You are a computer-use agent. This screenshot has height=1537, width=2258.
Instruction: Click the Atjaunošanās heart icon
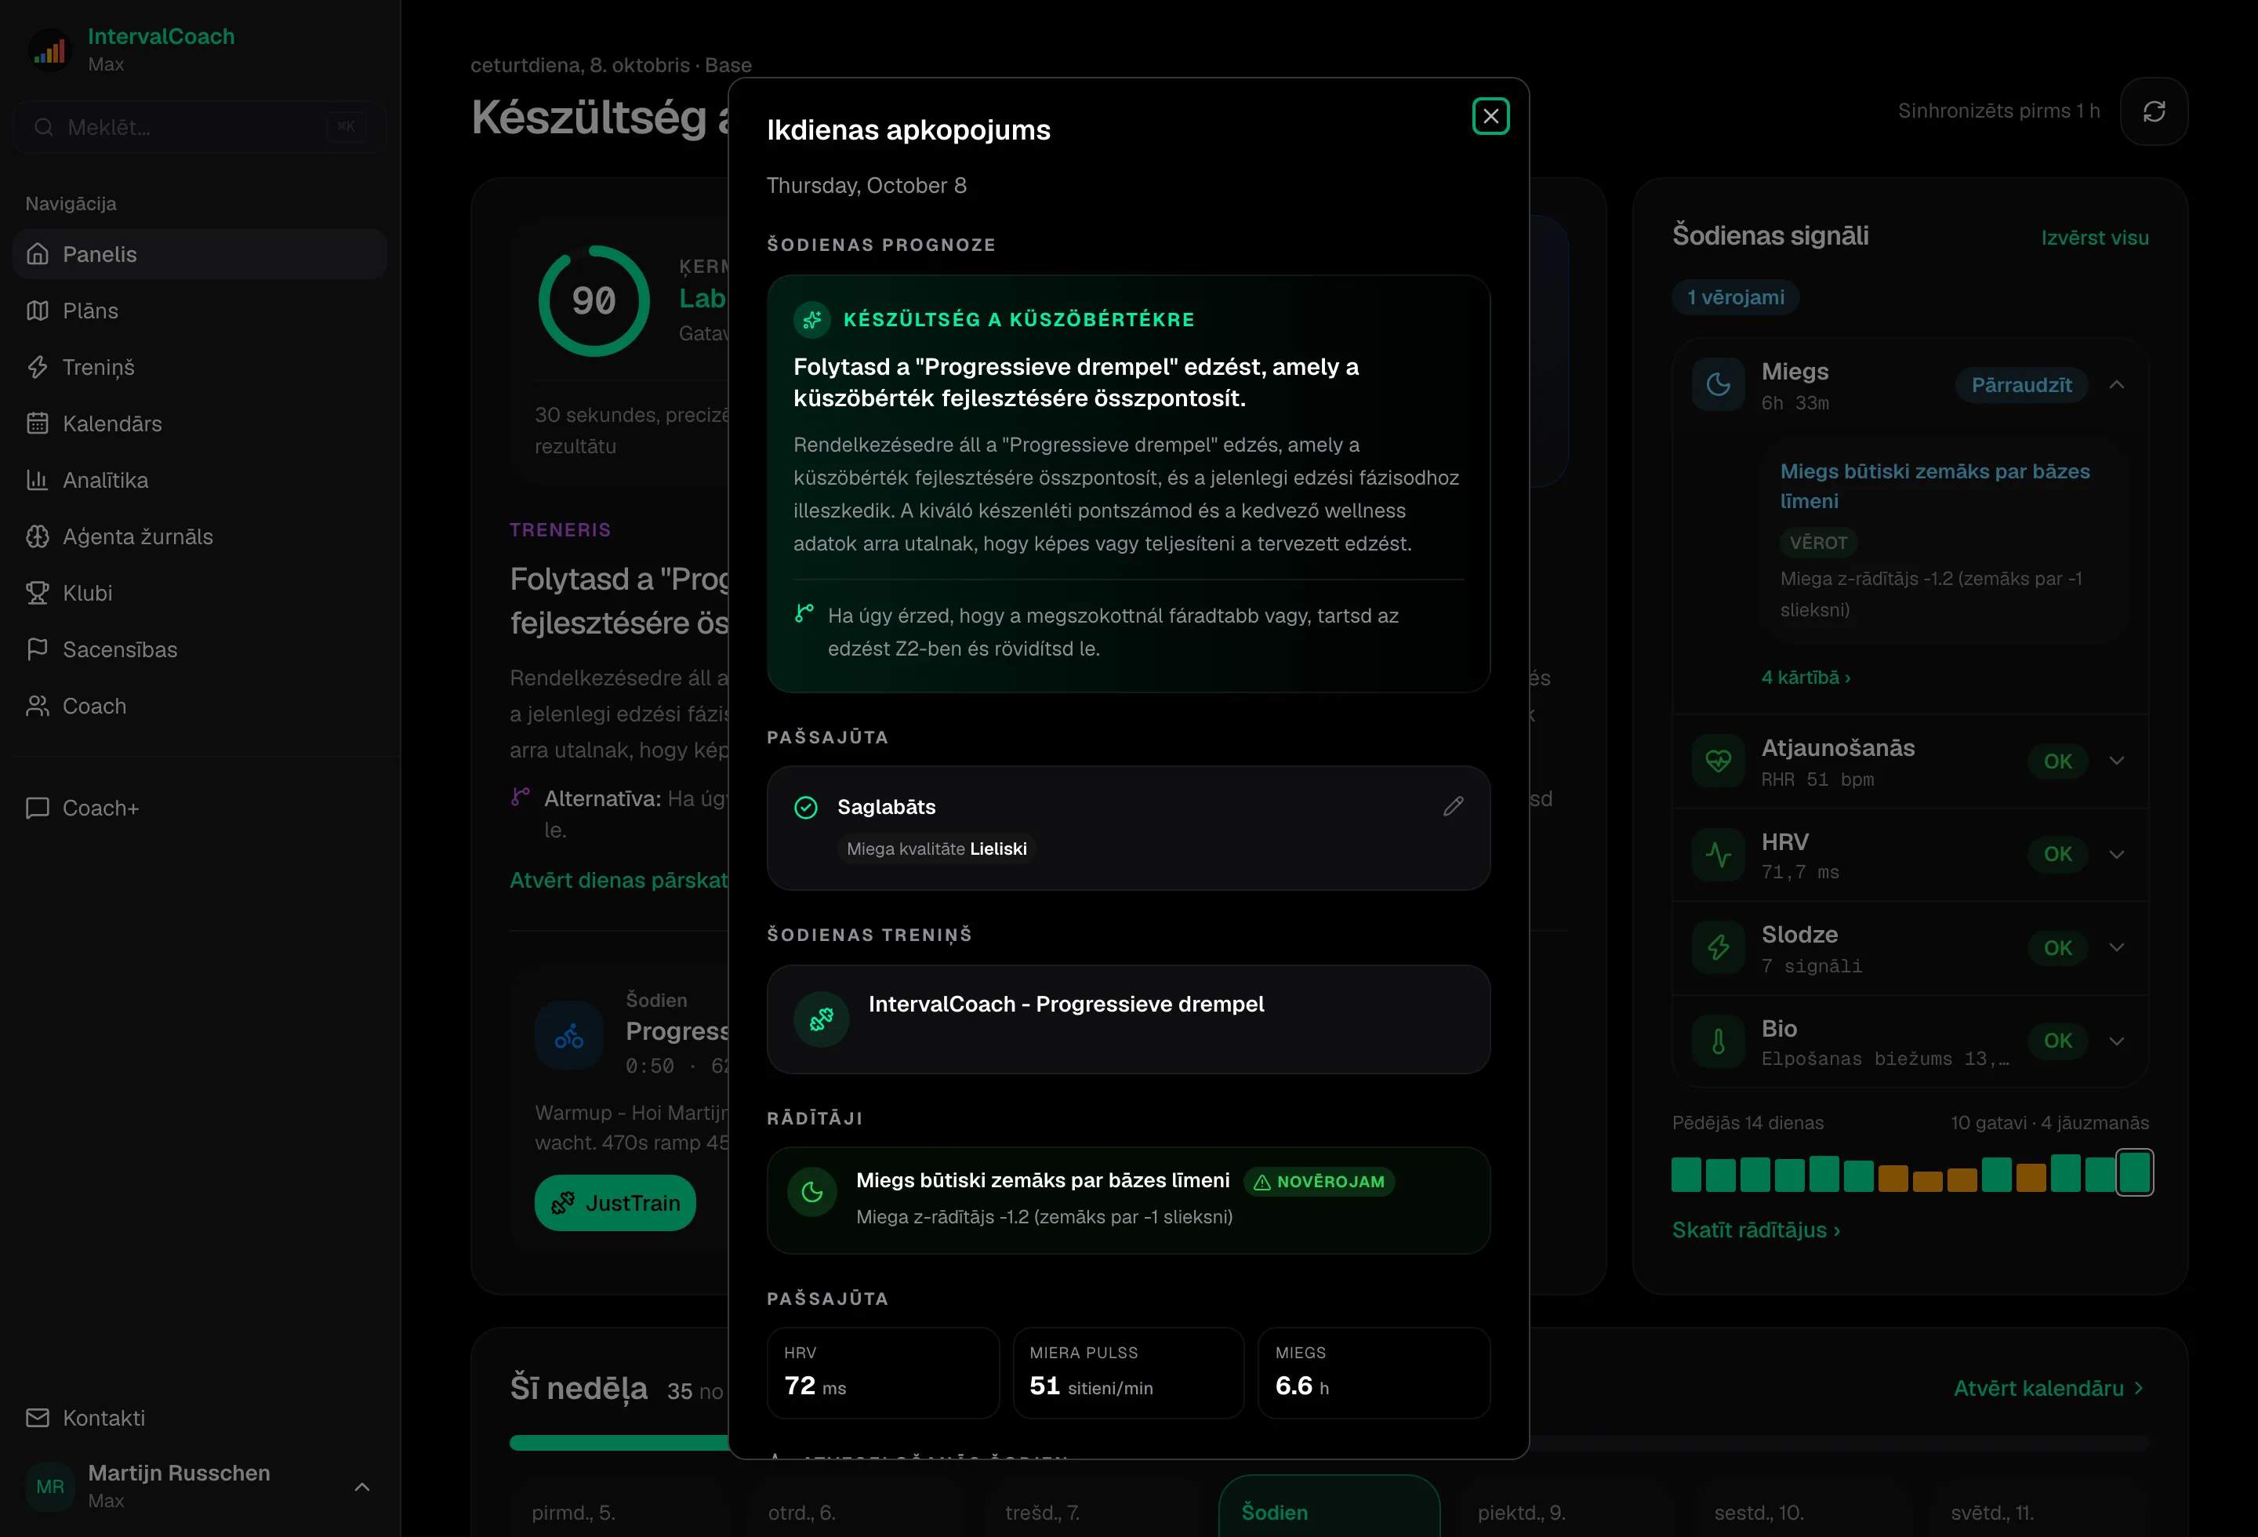tap(1718, 761)
